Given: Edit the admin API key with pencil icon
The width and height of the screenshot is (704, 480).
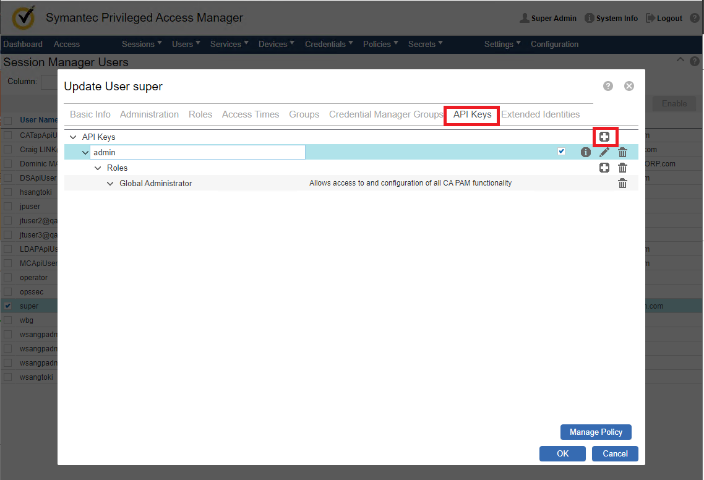Looking at the screenshot, I should click(604, 152).
